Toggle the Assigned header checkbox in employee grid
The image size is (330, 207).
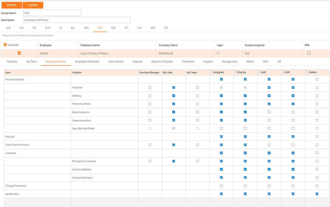tap(5, 45)
